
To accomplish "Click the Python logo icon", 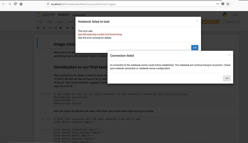I will click(225, 15).
